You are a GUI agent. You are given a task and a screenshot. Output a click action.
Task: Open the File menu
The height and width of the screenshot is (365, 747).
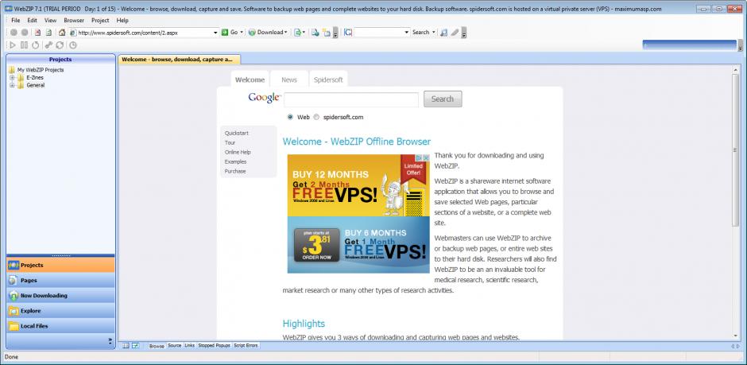click(x=16, y=21)
